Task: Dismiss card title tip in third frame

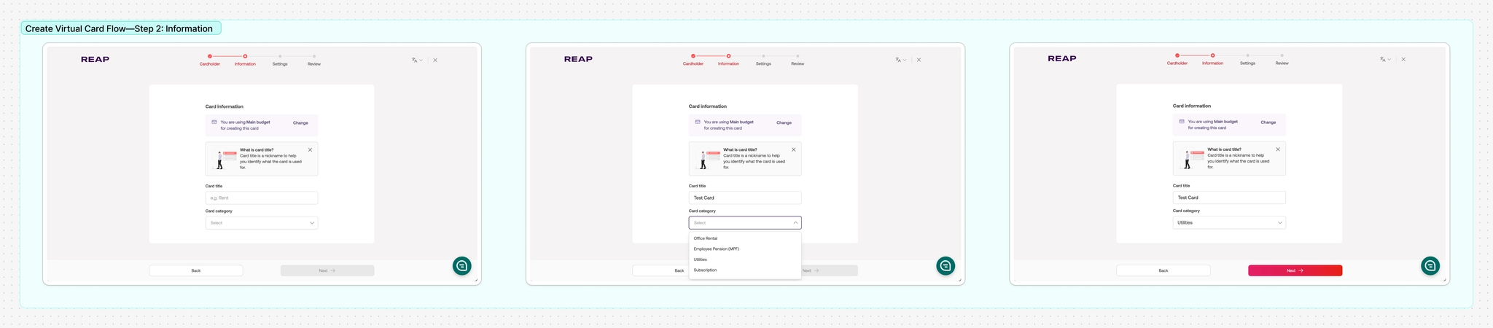Action: click(x=1277, y=149)
